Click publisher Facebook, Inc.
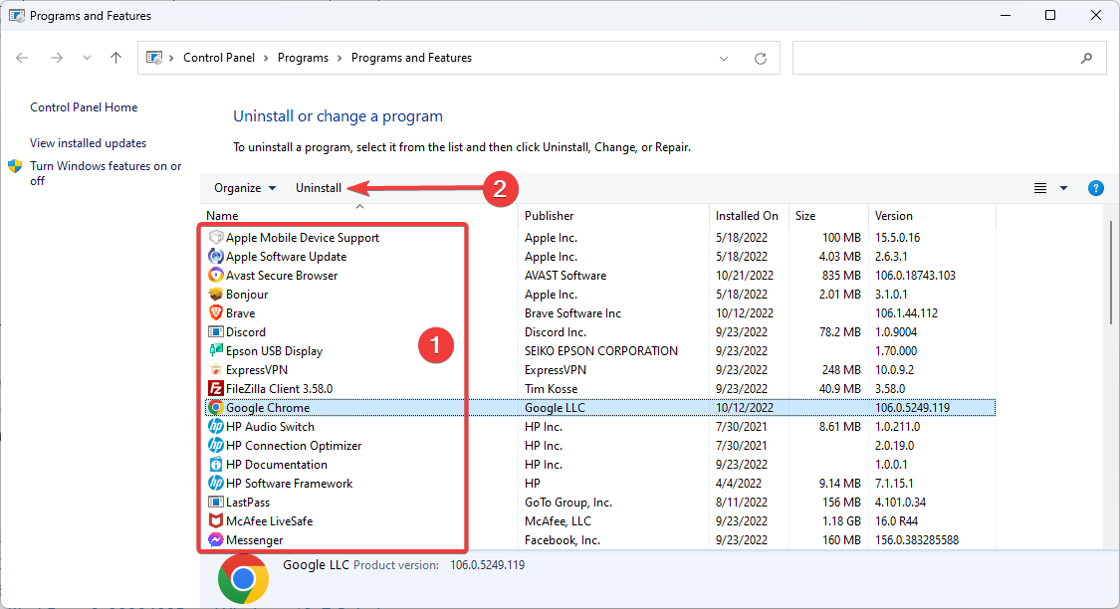The image size is (1120, 609). tap(562, 539)
